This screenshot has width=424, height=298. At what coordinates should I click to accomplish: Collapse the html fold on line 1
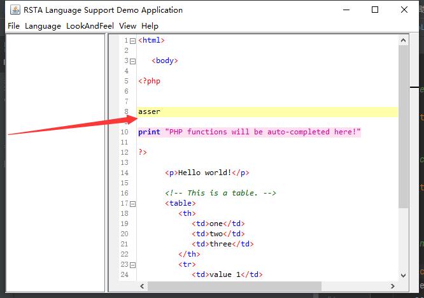point(132,41)
